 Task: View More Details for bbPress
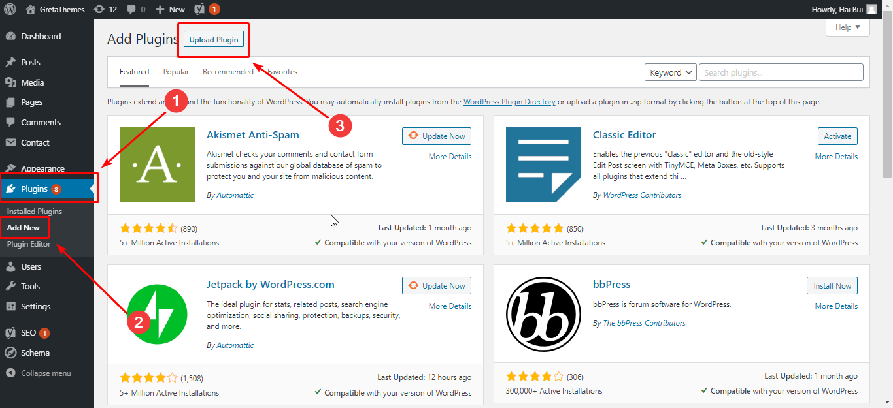[x=836, y=306]
